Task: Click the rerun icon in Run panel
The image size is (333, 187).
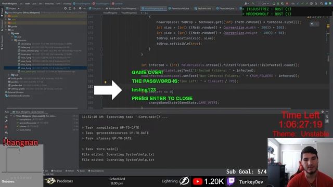Action: point(6,116)
